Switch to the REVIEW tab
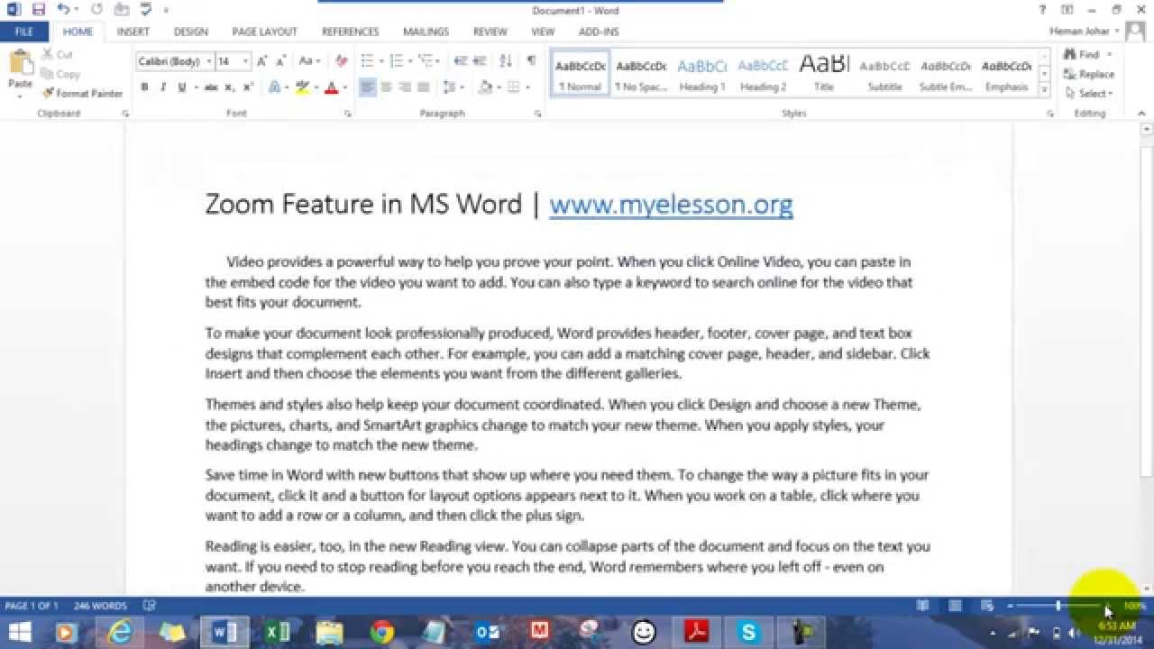Viewport: 1154px width, 649px height. tap(490, 32)
